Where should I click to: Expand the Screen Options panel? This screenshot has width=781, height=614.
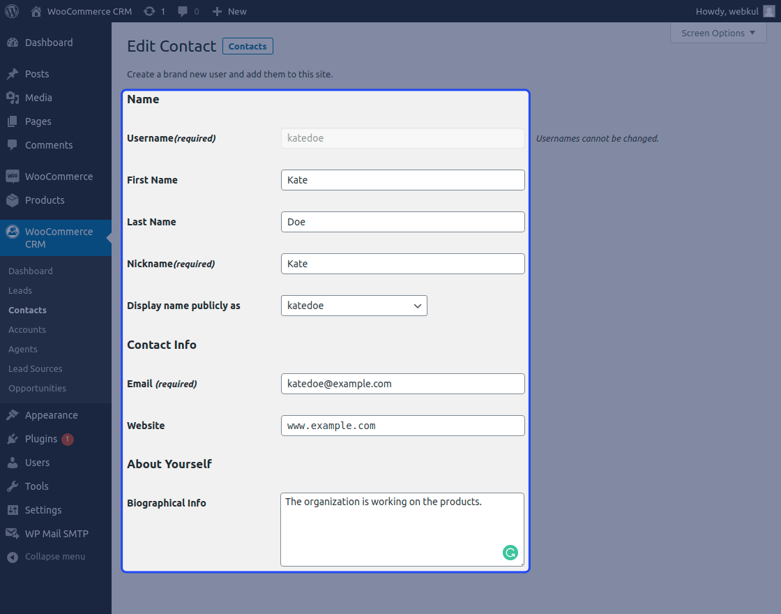pos(718,33)
